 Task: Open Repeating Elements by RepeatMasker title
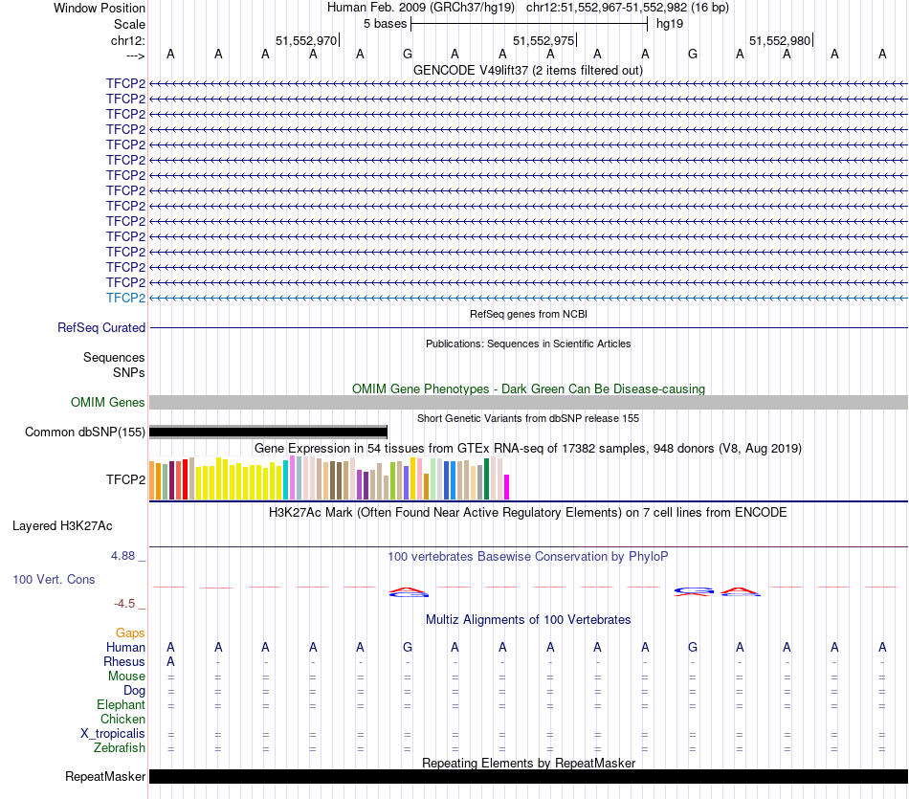528,763
